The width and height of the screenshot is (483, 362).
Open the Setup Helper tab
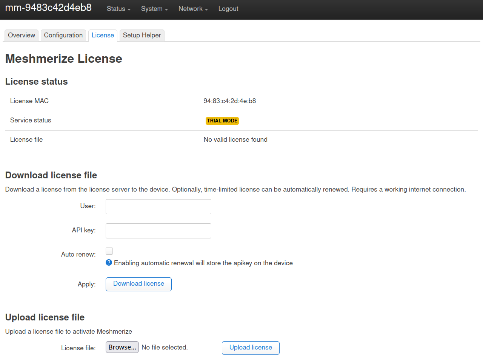[x=142, y=35]
